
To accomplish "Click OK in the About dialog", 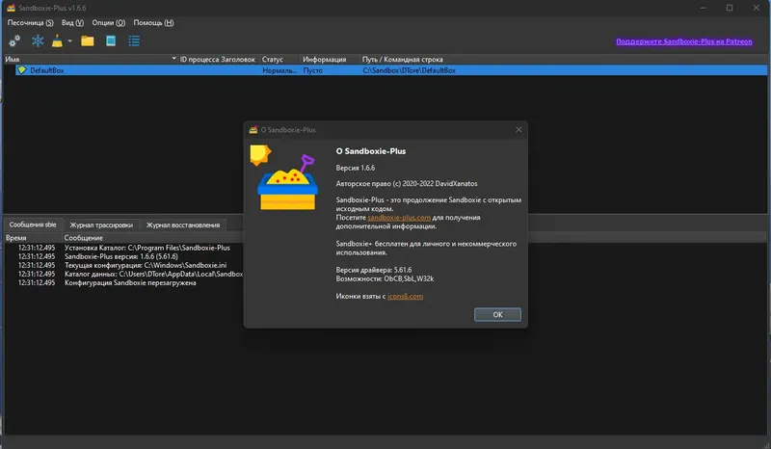I will [x=497, y=315].
